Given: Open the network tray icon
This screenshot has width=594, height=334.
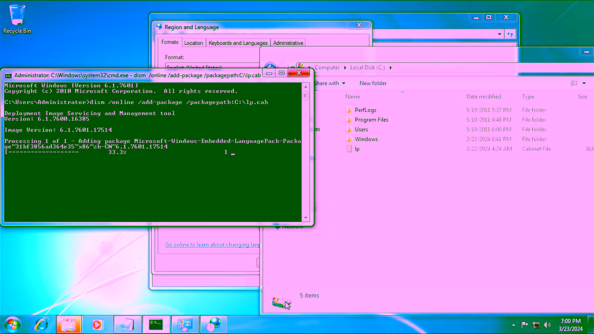Looking at the screenshot, I should [x=536, y=325].
